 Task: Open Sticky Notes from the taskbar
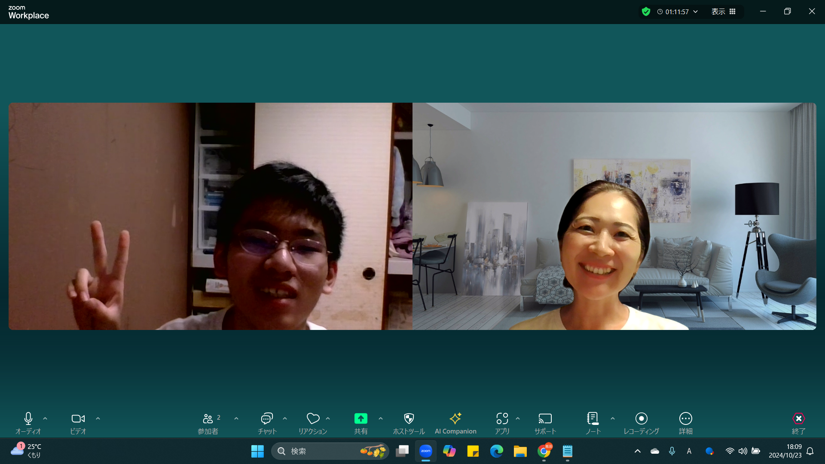473,451
